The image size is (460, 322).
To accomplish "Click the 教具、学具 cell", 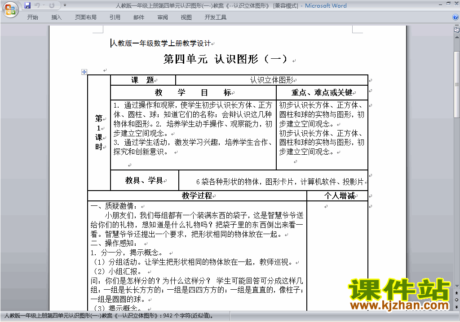I will (144, 180).
